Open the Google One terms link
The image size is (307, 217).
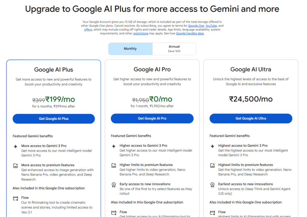coord(196,26)
